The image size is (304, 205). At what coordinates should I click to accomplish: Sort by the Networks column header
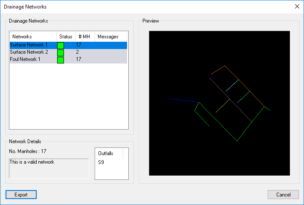click(x=33, y=37)
